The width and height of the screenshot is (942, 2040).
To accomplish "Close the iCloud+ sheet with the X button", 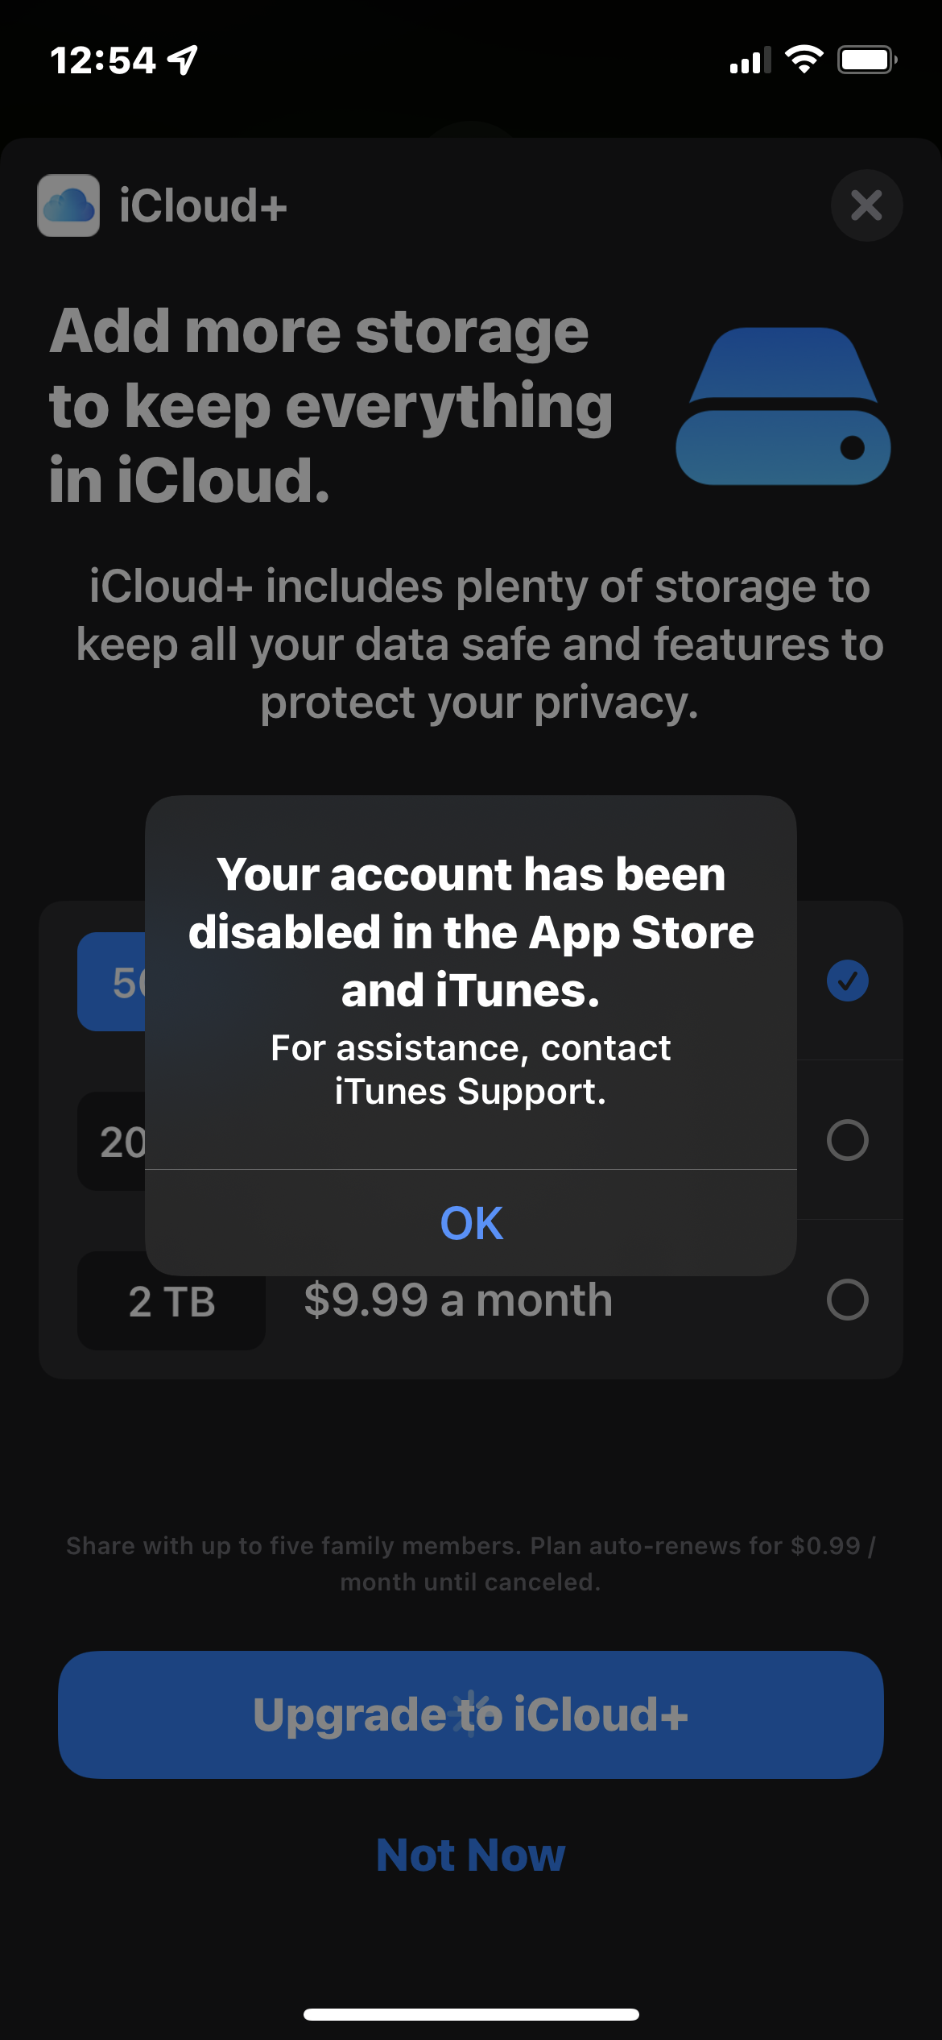I will tap(866, 205).
